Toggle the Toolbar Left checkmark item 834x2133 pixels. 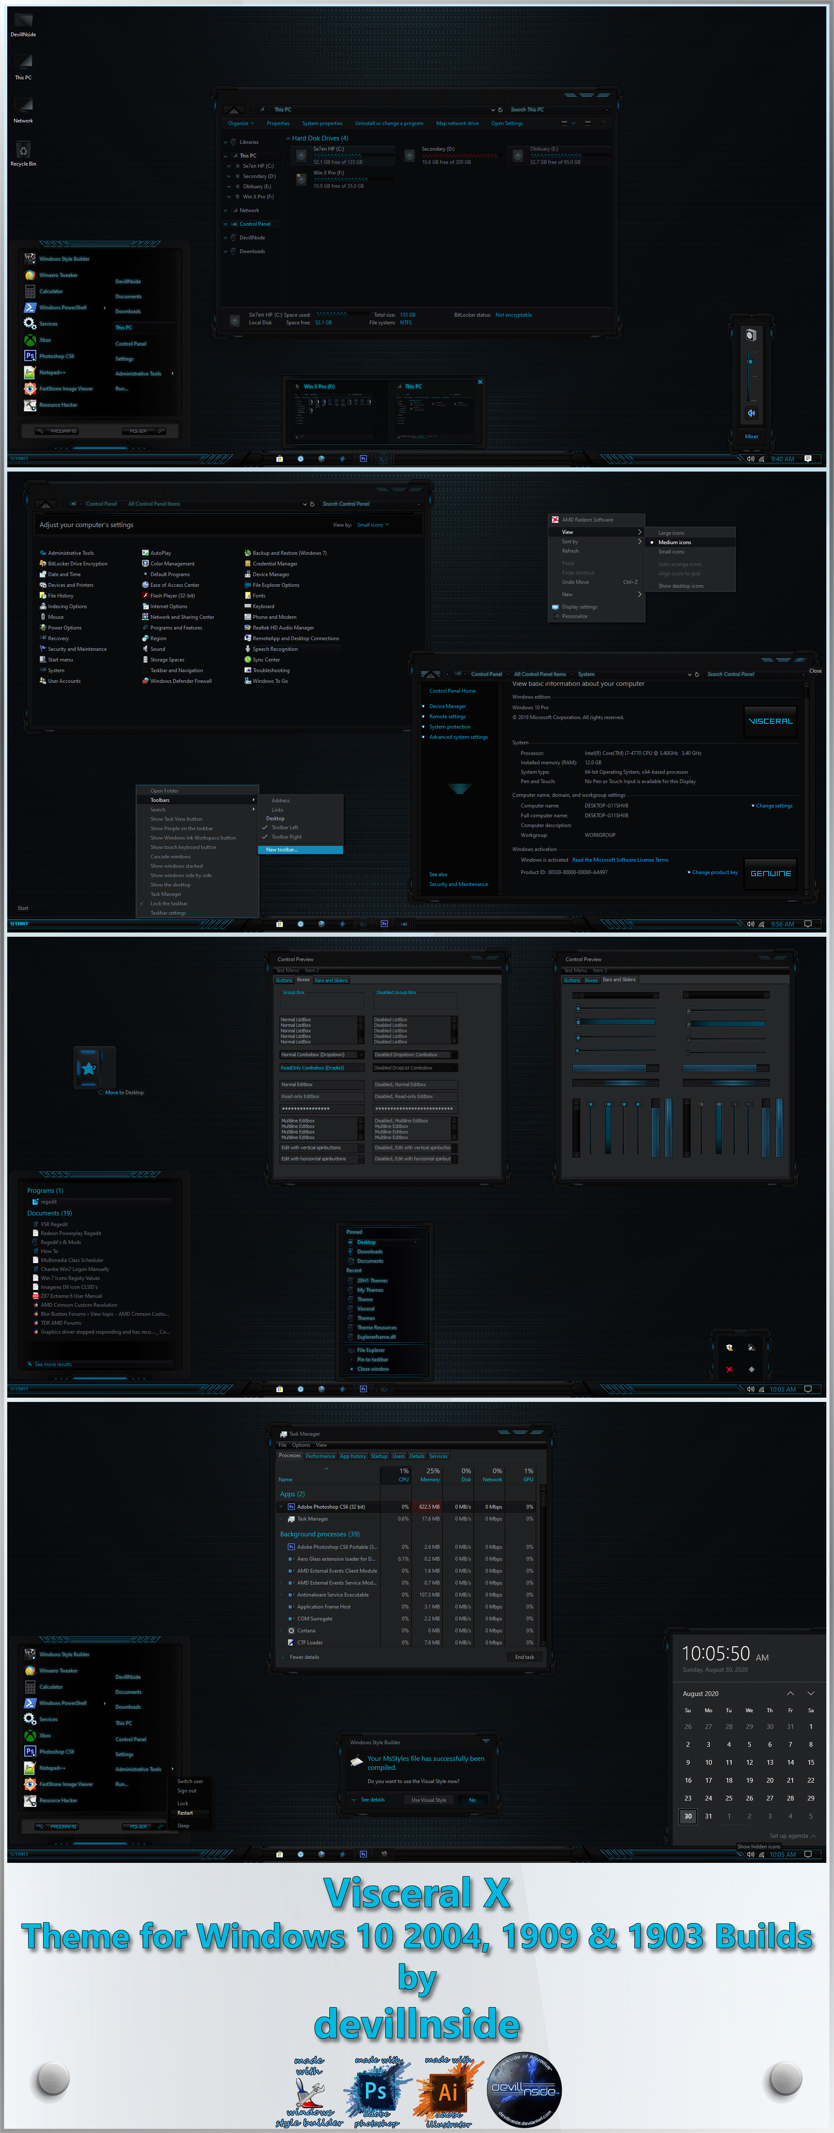coord(301,828)
